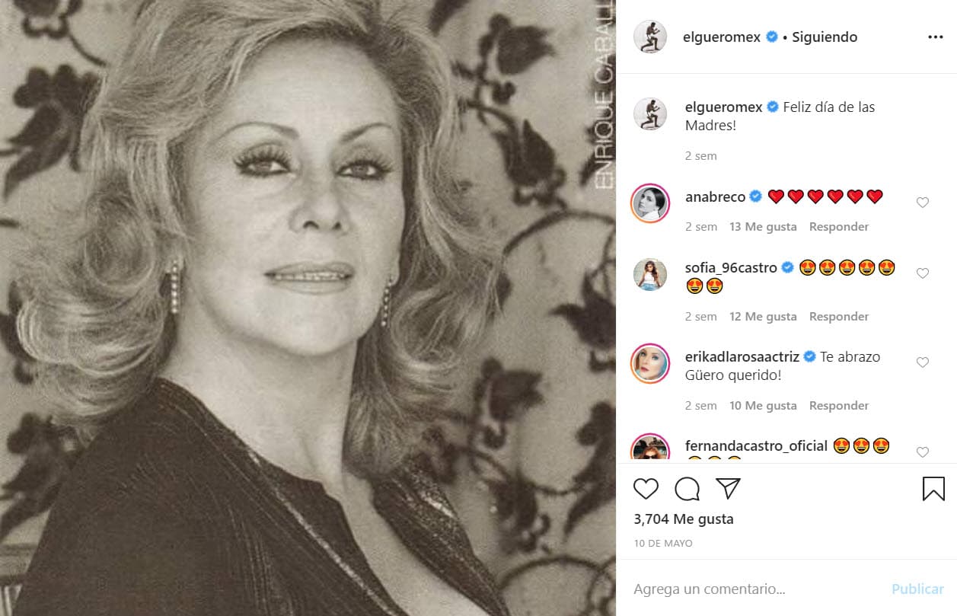Like fernandacastro_oficial's comment heart
957x616 pixels.
coord(922,452)
